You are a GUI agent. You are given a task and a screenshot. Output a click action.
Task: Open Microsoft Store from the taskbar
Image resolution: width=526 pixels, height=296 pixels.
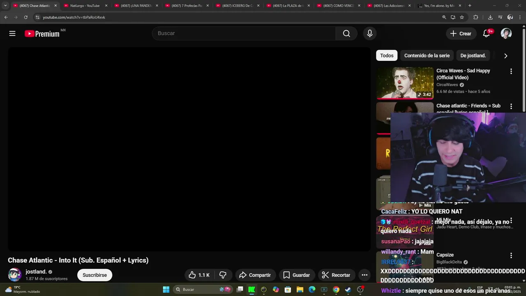click(288, 289)
